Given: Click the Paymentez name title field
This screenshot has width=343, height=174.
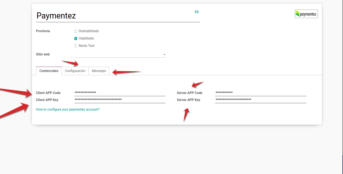Looking at the screenshot, I should pos(118,16).
